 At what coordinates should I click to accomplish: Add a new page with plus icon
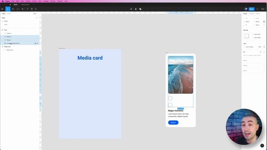click(x=37, y=17)
